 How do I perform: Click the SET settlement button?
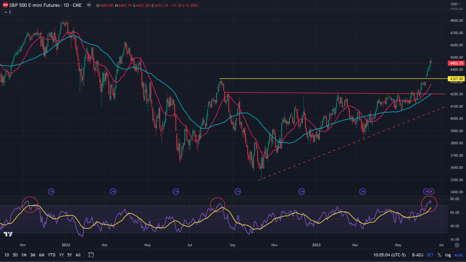coord(430,255)
